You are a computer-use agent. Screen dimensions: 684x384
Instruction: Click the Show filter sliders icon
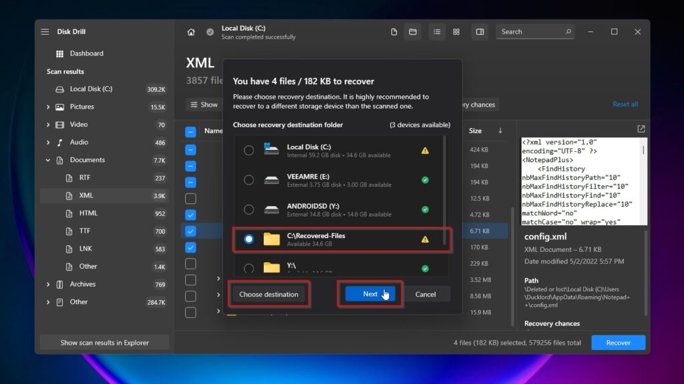tap(194, 105)
